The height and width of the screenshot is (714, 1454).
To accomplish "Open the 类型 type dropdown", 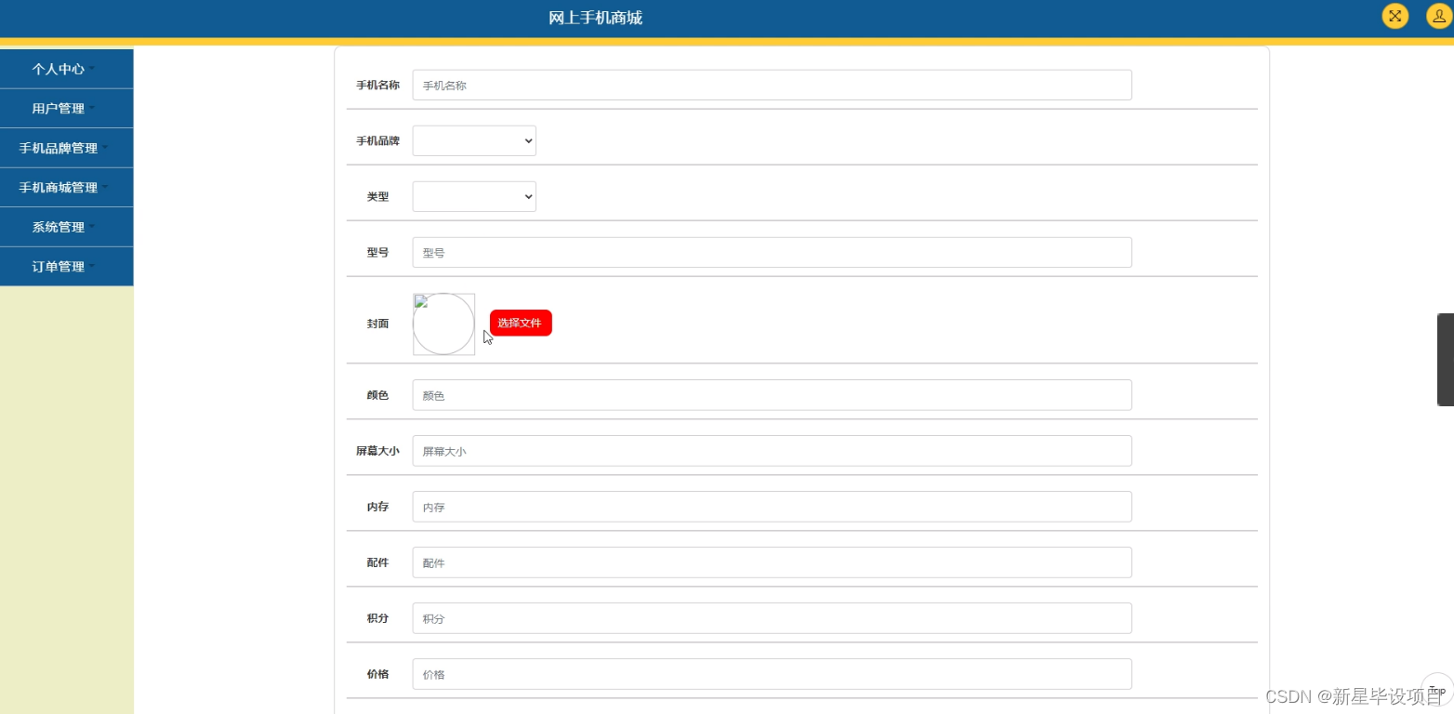I will point(474,196).
